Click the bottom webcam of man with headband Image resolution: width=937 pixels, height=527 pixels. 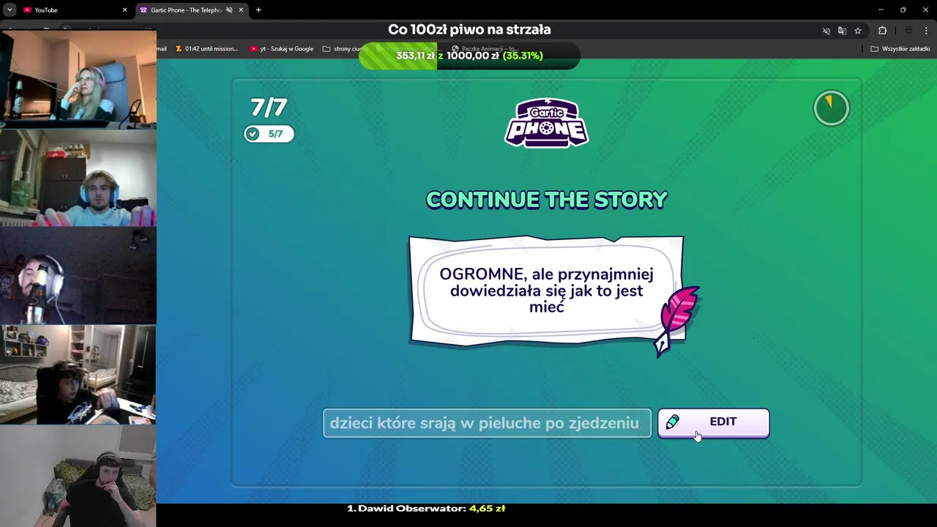78,476
